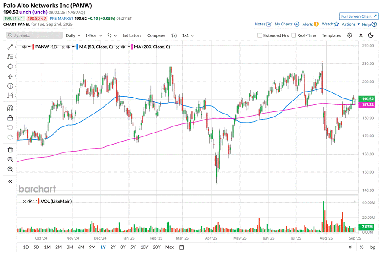Toggle percent scale mode
The height and width of the screenshot is (253, 390).
[x=361, y=247]
